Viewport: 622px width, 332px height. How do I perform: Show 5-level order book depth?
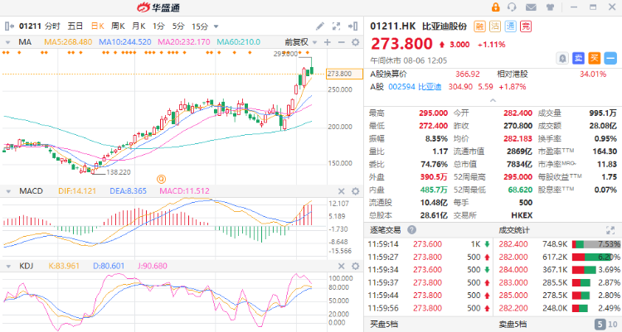(600, 324)
